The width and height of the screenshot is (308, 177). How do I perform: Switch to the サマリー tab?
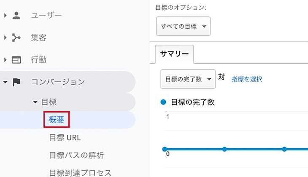174,54
